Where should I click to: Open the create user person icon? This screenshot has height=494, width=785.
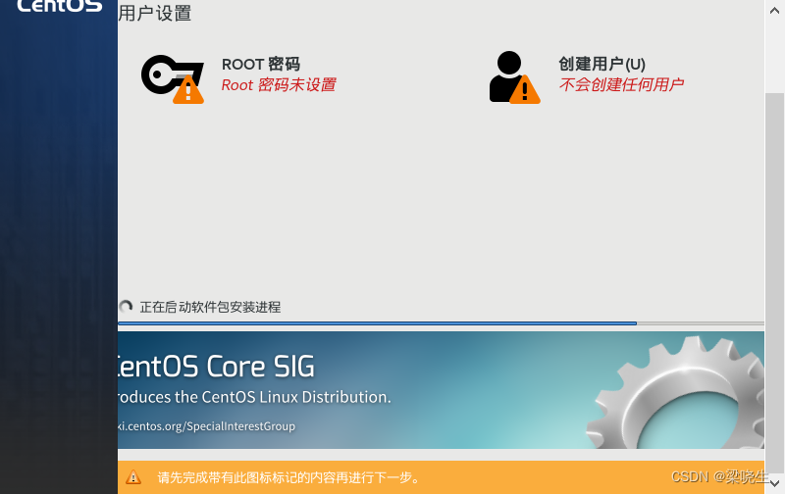click(x=514, y=77)
